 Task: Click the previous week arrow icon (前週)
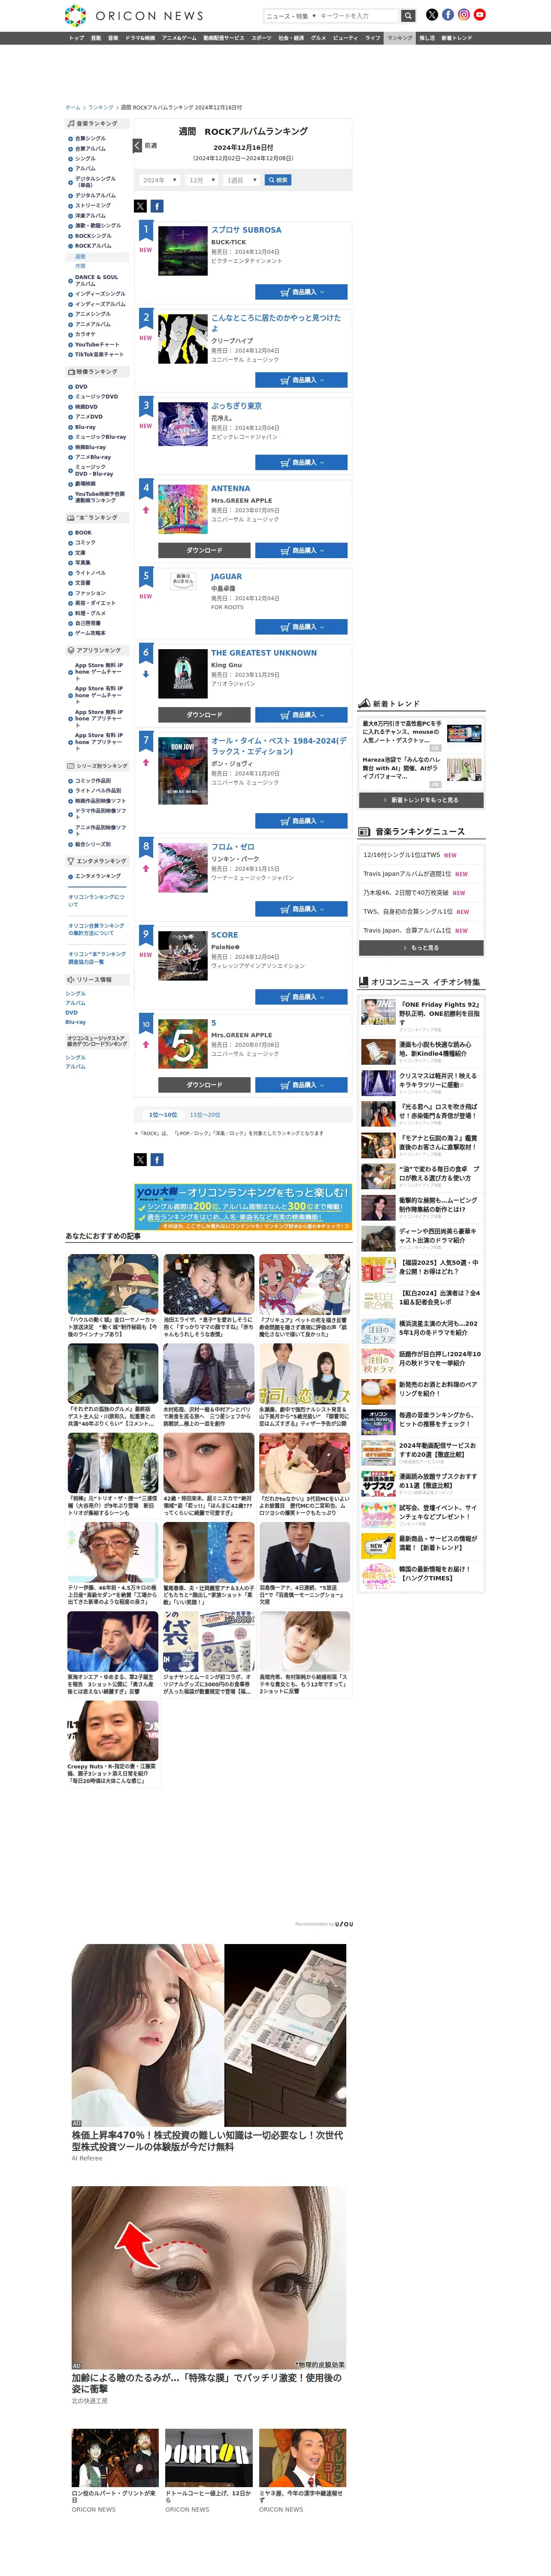point(137,145)
